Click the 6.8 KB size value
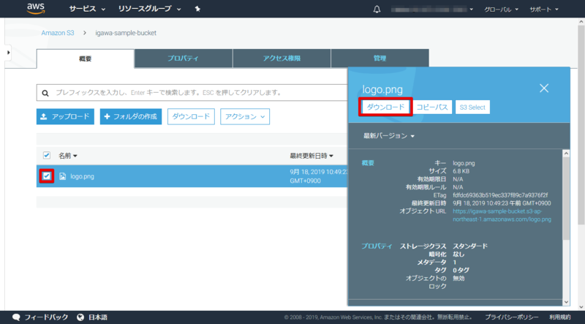Screen dimensions: 585x324 point(461,171)
